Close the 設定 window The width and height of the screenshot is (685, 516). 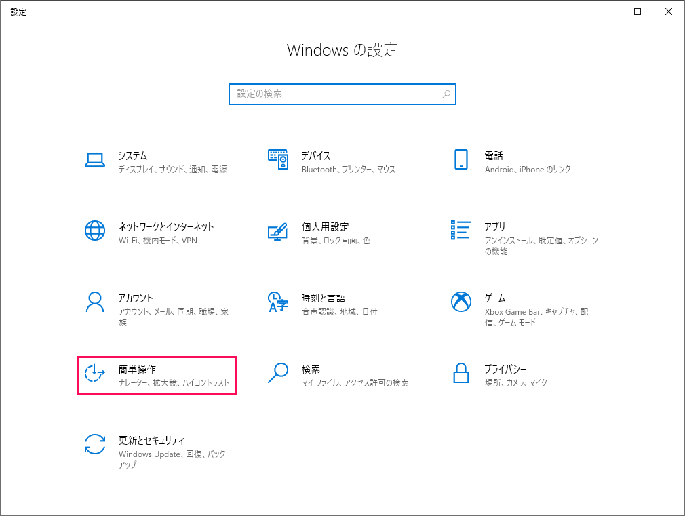669,12
